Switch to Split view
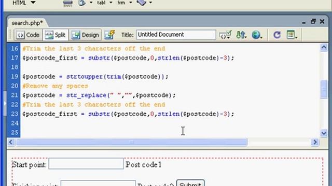Screen dimensions: 332x186 tap(56, 35)
